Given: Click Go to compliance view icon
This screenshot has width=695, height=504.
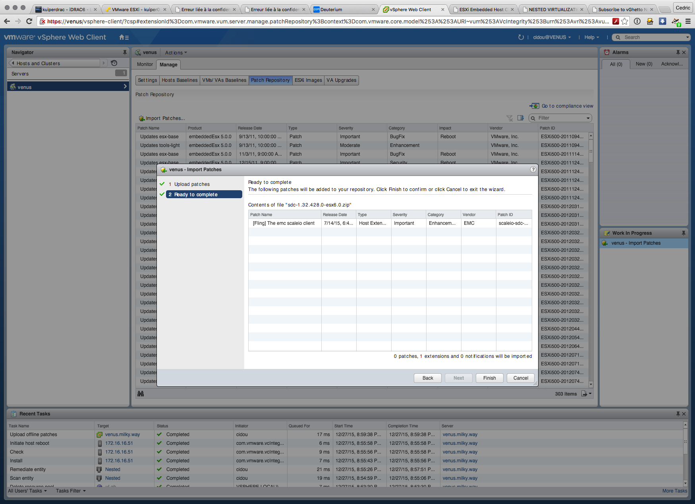Looking at the screenshot, I should click(x=535, y=106).
